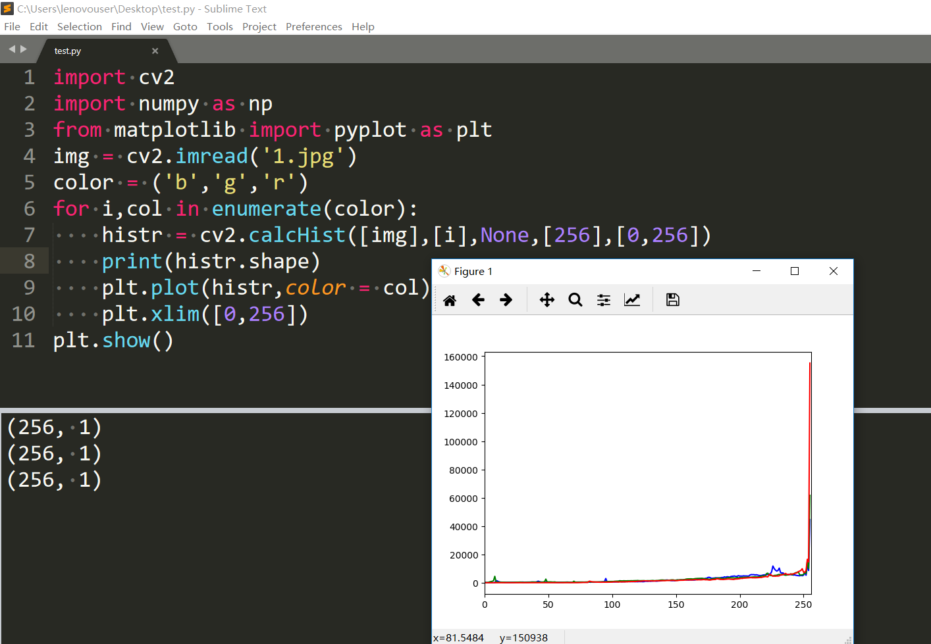
Task: Open the Preferences menu
Action: point(314,26)
